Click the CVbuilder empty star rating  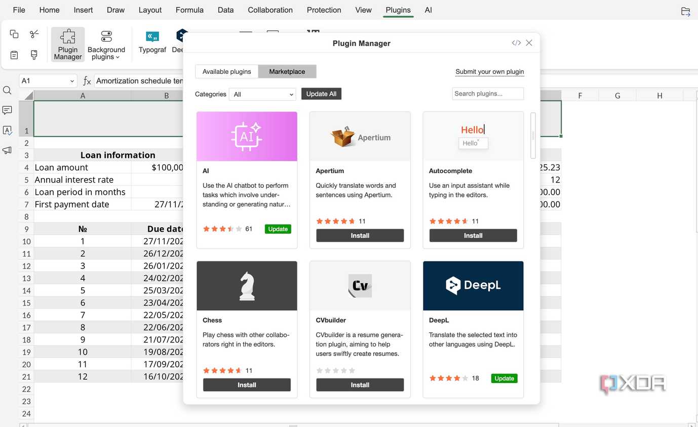click(336, 370)
